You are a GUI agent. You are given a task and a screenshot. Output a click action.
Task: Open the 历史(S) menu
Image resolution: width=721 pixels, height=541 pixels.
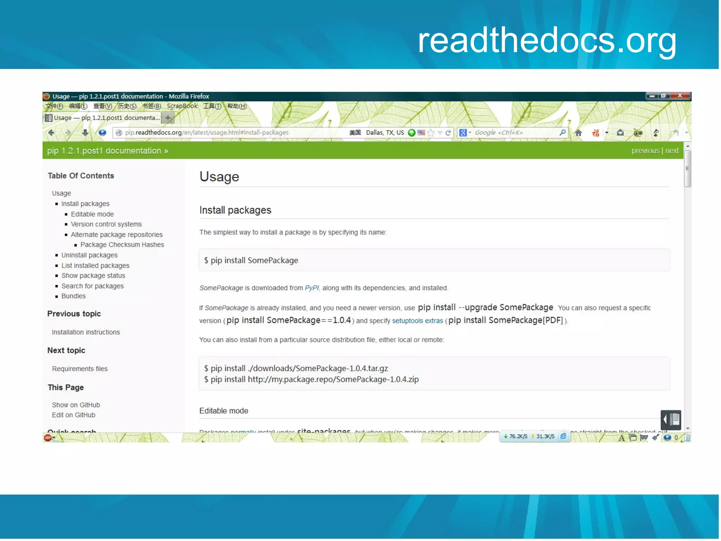(x=127, y=106)
